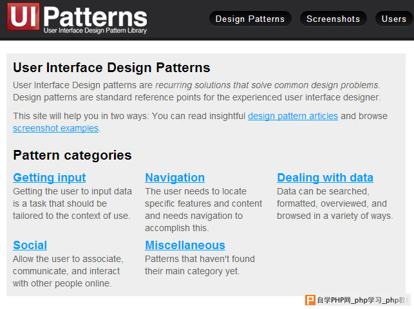The image size is (414, 309).
Task: Click the Miscellaneous description paragraph
Action: pyautogui.click(x=200, y=265)
